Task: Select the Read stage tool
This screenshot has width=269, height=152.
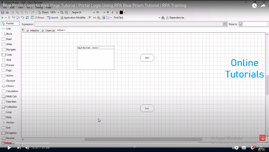Action: (7, 39)
